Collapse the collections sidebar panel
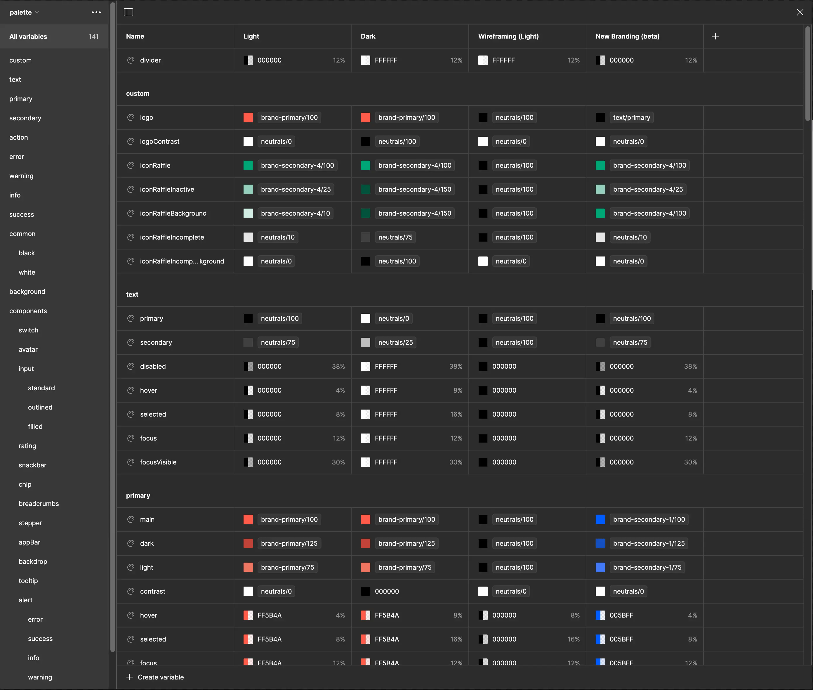The width and height of the screenshot is (813, 690). [x=128, y=12]
